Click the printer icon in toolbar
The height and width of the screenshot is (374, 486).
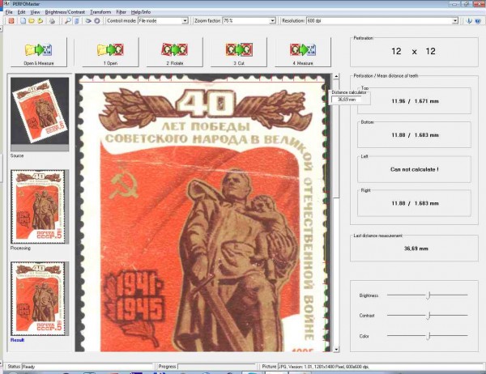point(52,21)
